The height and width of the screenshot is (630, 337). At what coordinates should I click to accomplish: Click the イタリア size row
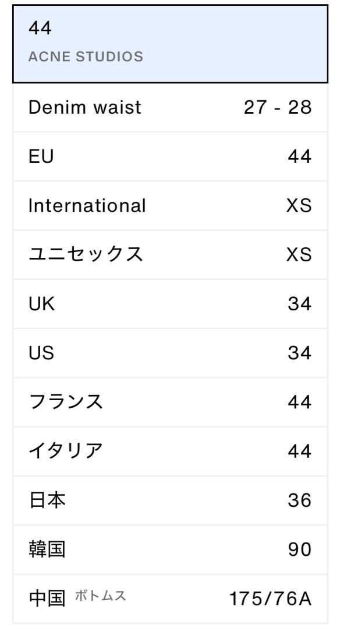click(171, 450)
